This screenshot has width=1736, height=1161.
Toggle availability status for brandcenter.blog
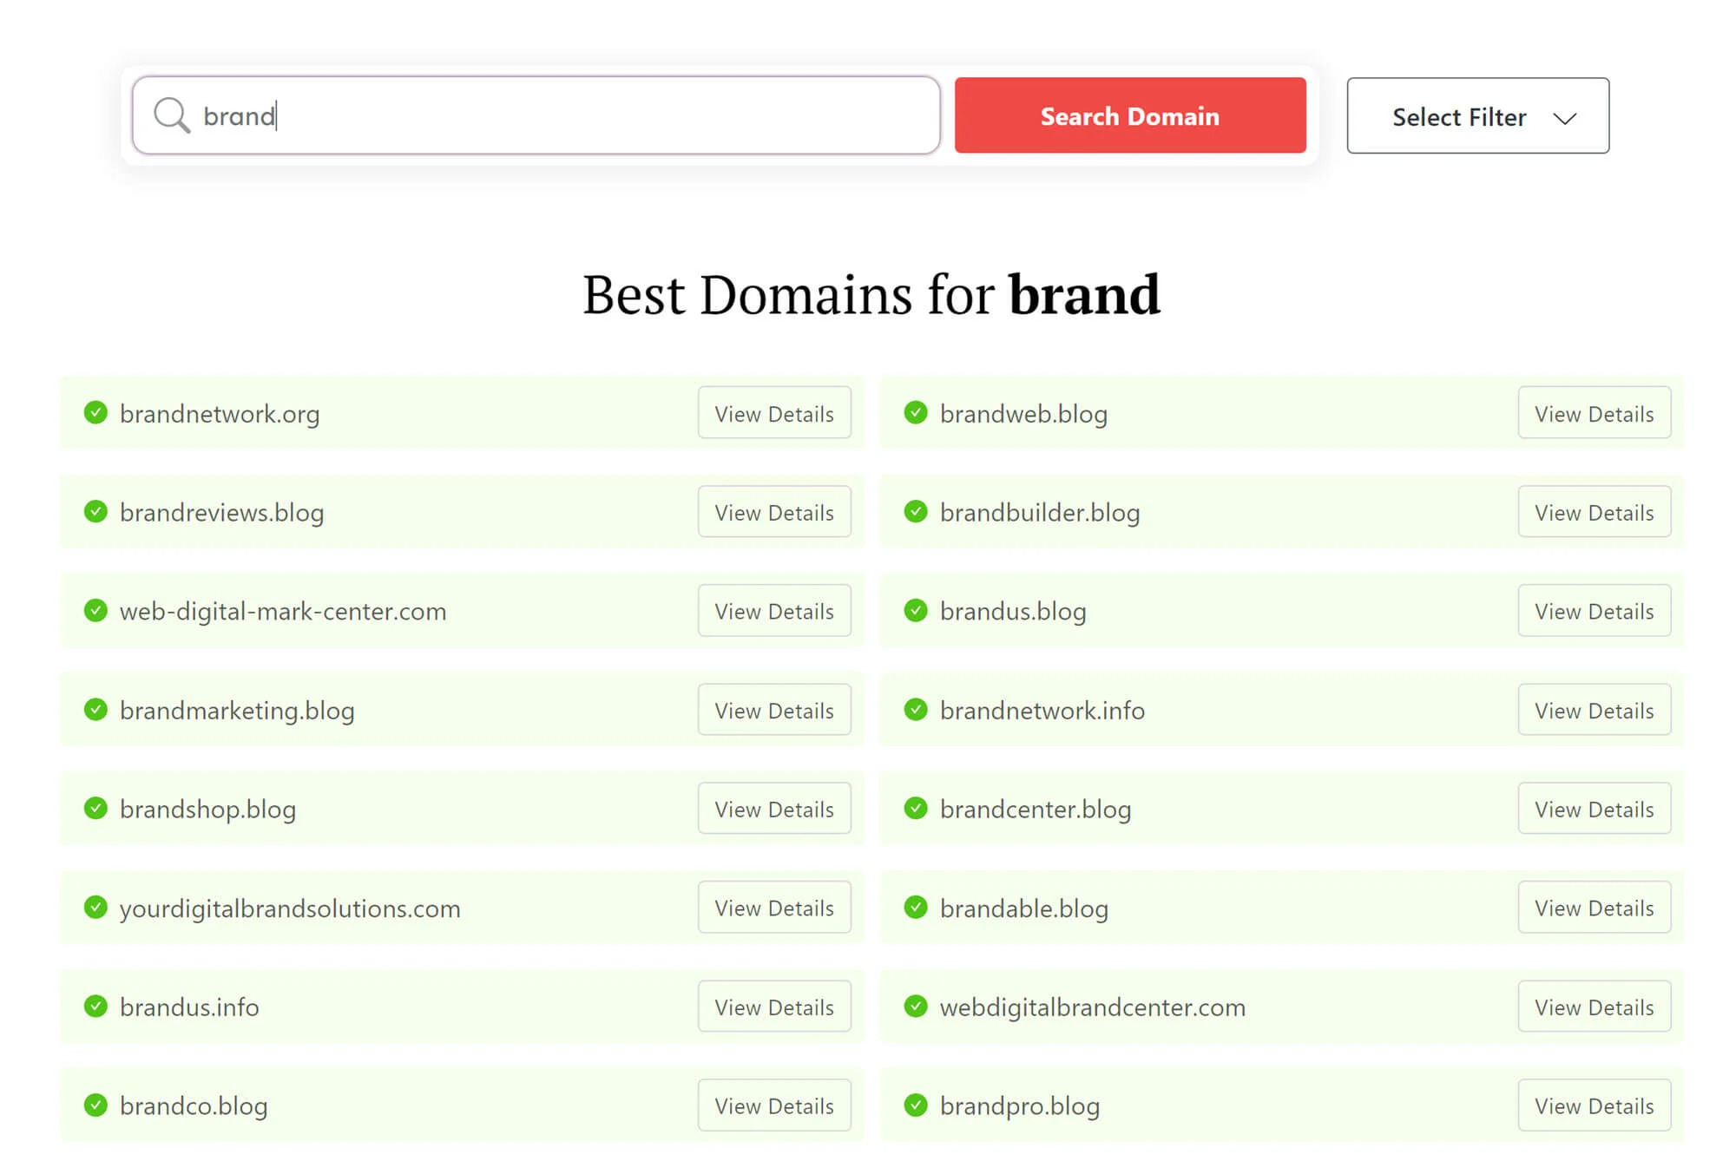(915, 809)
